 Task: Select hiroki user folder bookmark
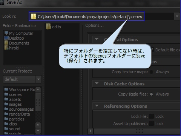[12, 48]
